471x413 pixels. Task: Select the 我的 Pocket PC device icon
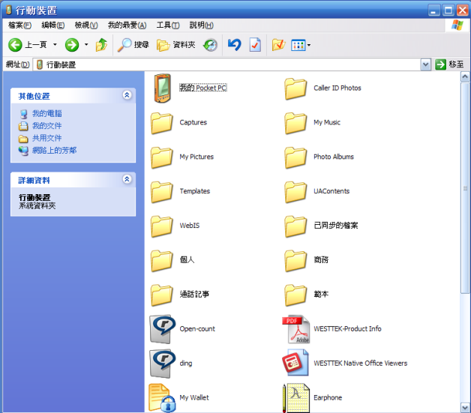click(162, 88)
